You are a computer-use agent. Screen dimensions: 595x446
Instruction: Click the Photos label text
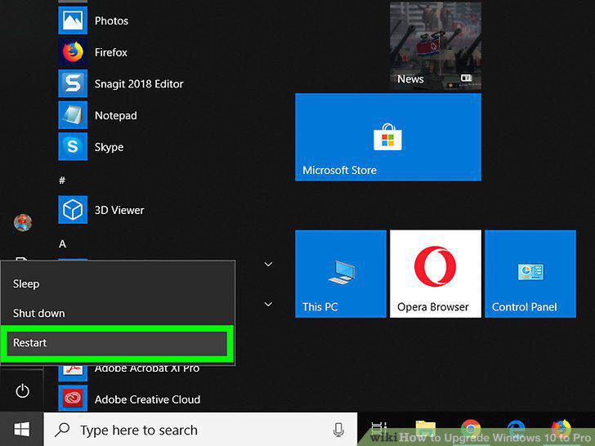coord(111,21)
